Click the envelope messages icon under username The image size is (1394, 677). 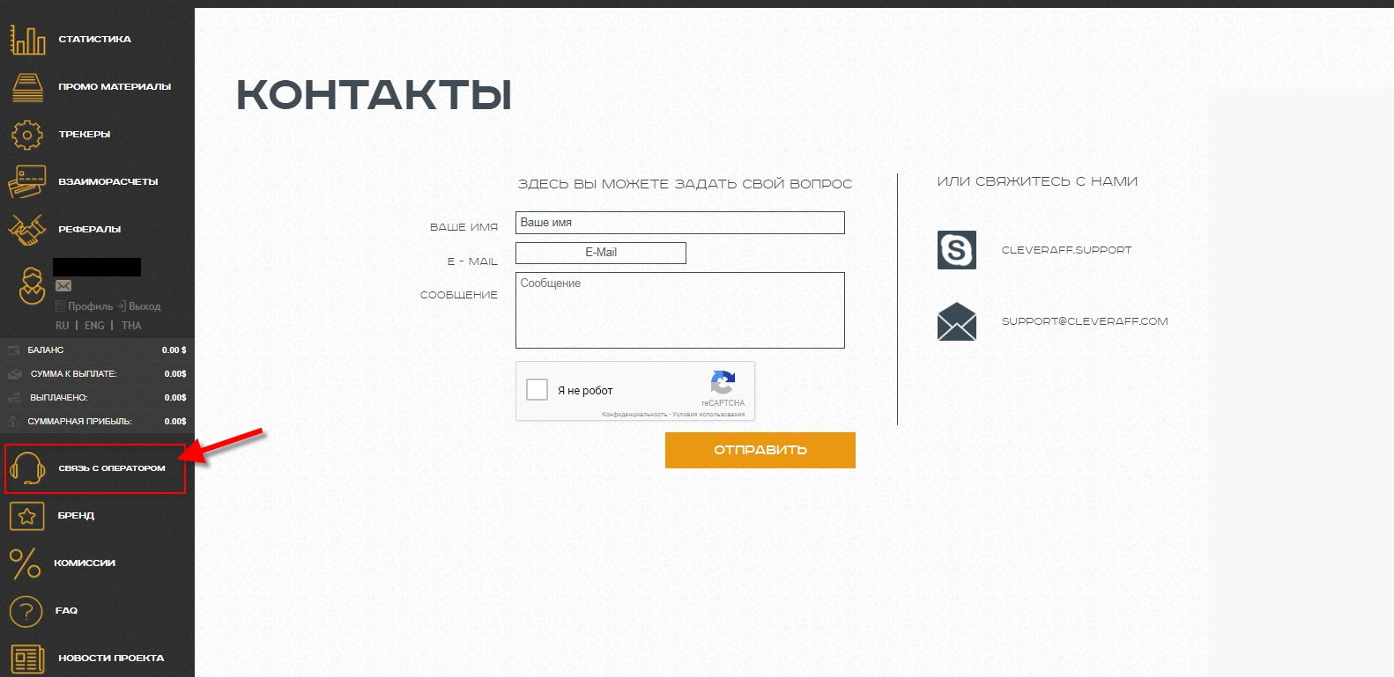63,286
